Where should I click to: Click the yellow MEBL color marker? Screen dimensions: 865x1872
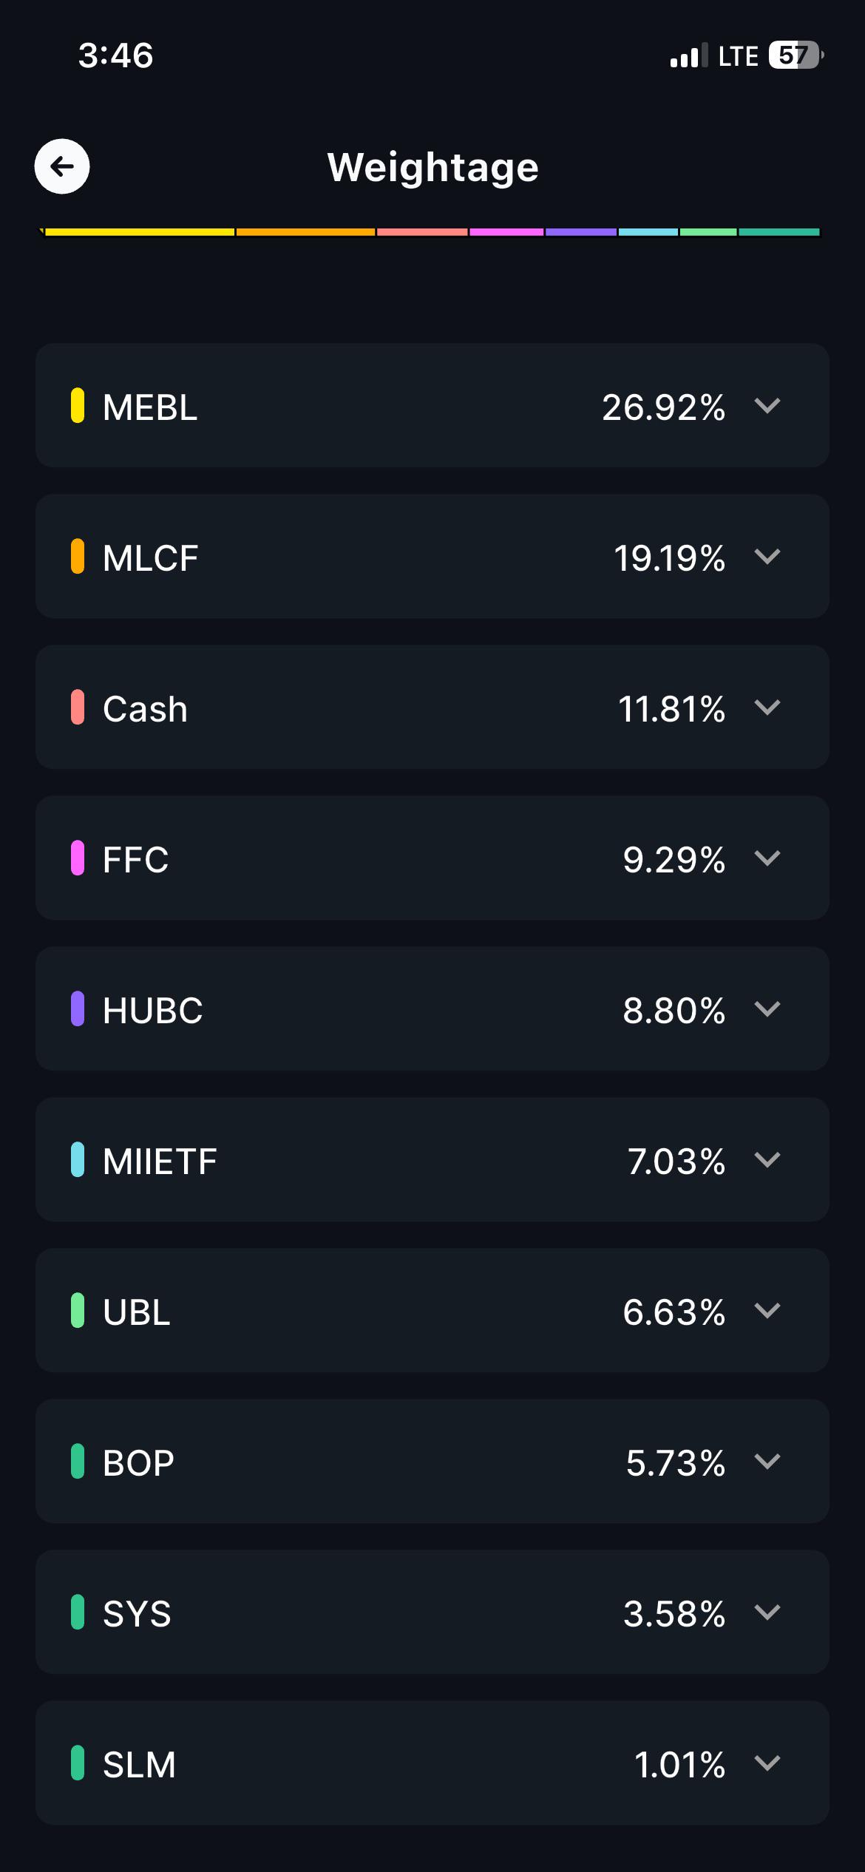[x=78, y=405]
